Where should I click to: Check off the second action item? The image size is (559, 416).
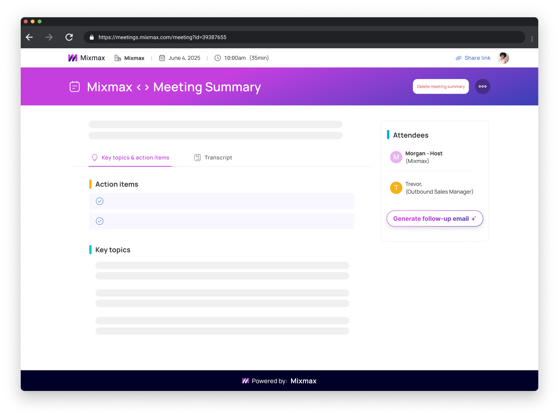(x=100, y=221)
